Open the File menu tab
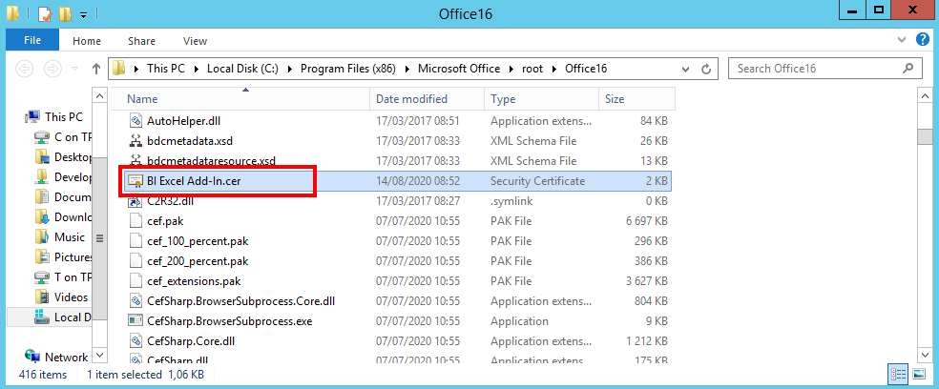 point(31,41)
